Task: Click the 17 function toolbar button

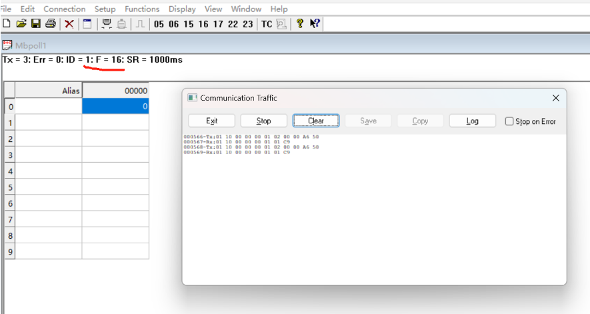Action: (x=218, y=24)
